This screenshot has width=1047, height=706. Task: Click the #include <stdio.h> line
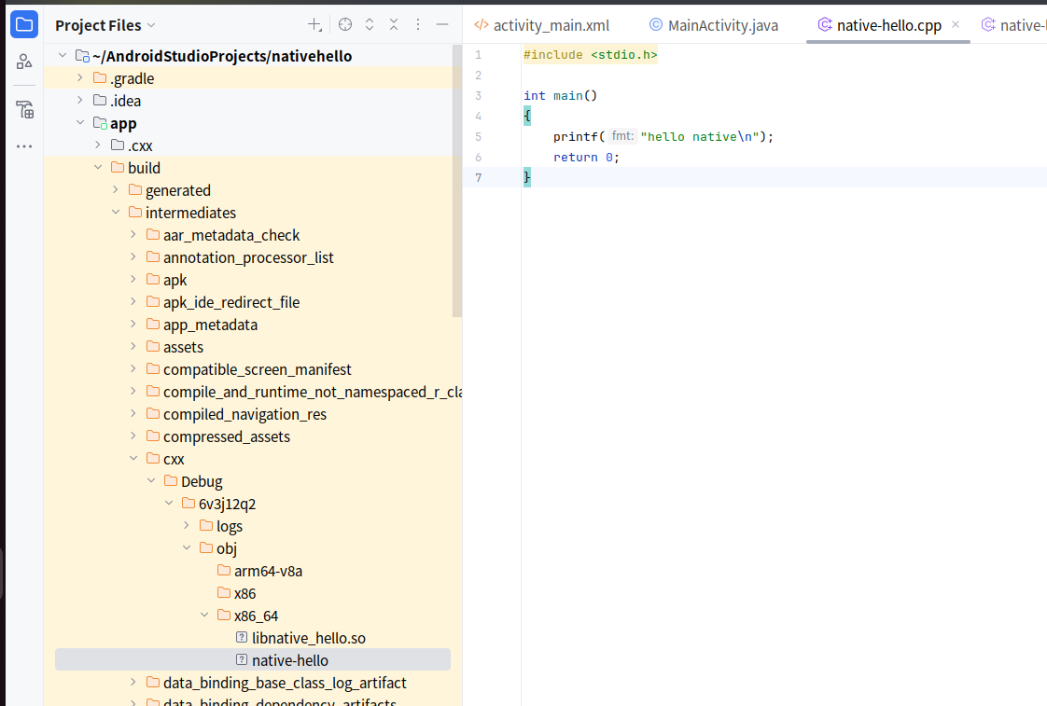coord(591,55)
